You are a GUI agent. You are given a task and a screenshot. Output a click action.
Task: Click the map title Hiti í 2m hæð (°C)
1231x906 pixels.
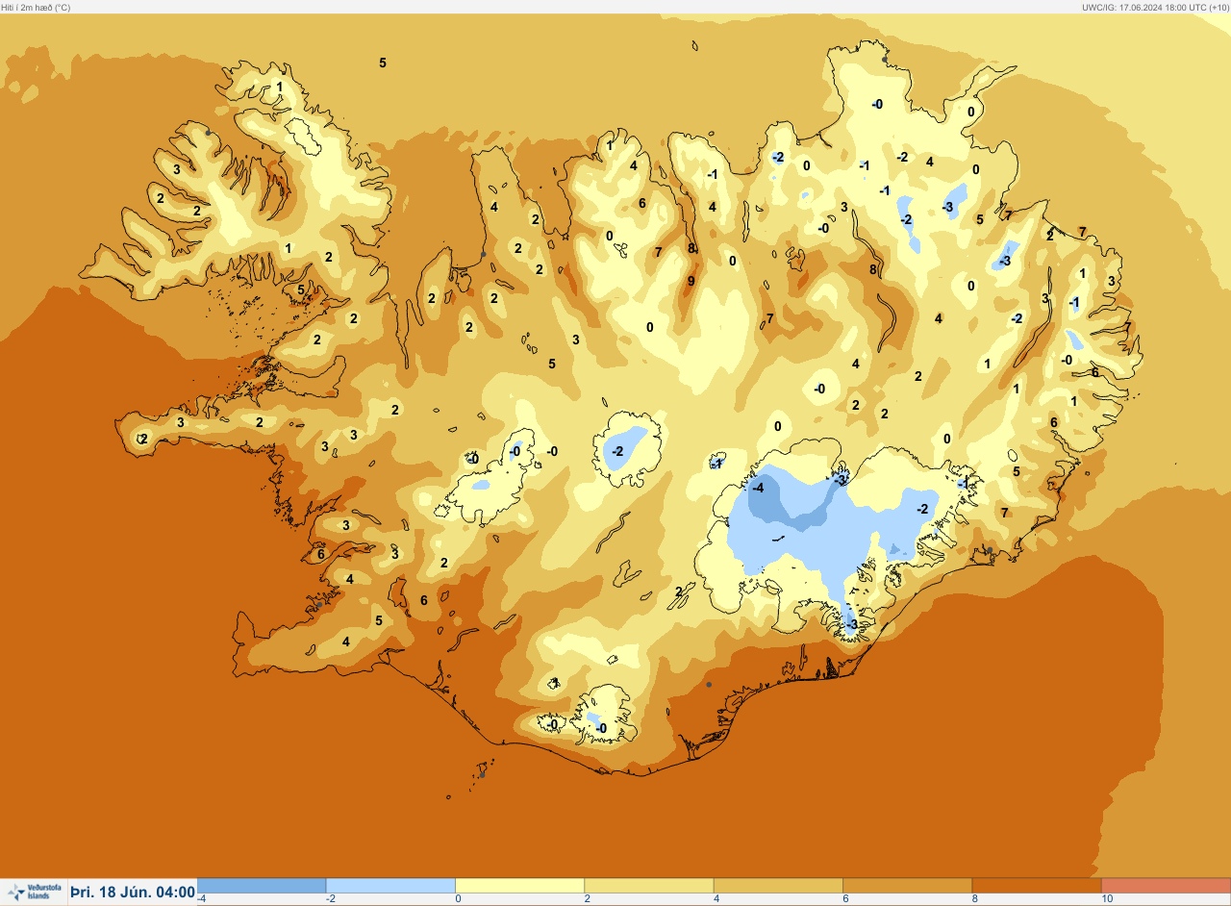[36, 7]
